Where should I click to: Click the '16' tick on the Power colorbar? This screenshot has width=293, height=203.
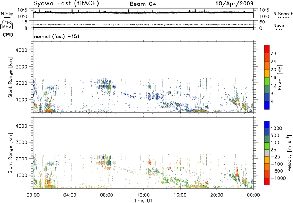(273, 78)
